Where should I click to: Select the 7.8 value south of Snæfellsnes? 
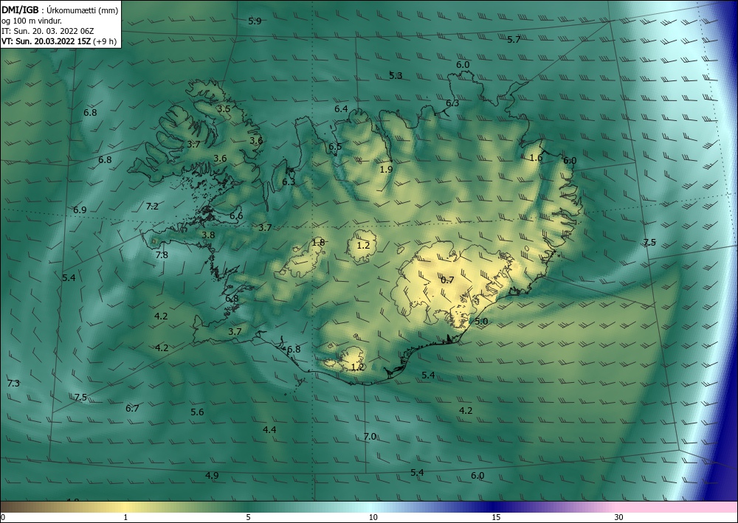(162, 255)
